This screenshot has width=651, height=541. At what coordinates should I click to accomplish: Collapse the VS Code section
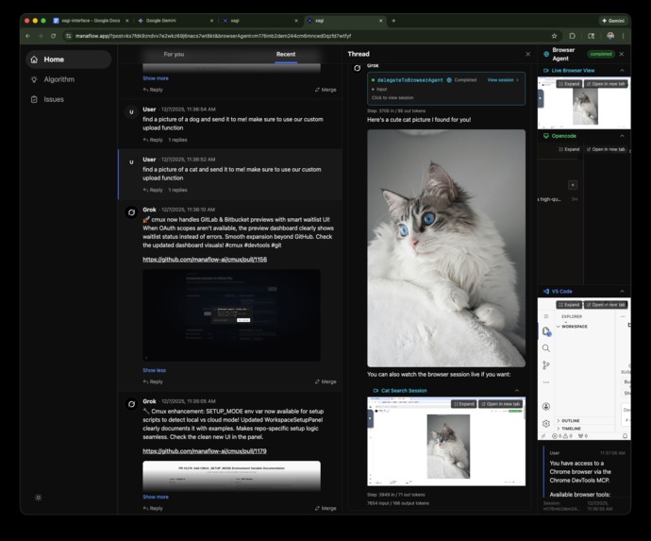[x=622, y=292]
